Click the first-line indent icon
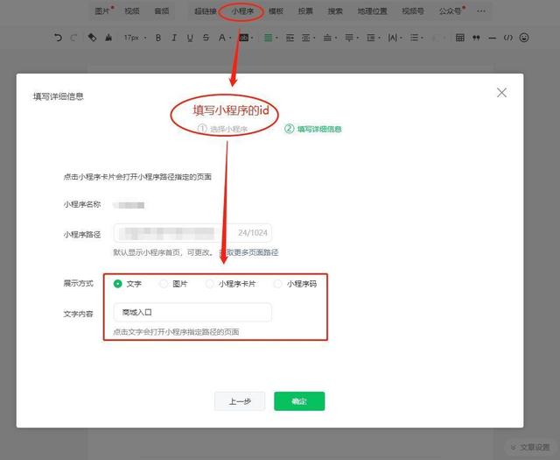The image size is (560, 460). click(x=290, y=38)
